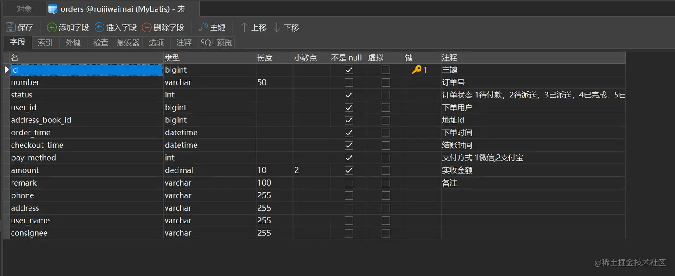Click the red Delete Field minus icon

[x=147, y=27]
